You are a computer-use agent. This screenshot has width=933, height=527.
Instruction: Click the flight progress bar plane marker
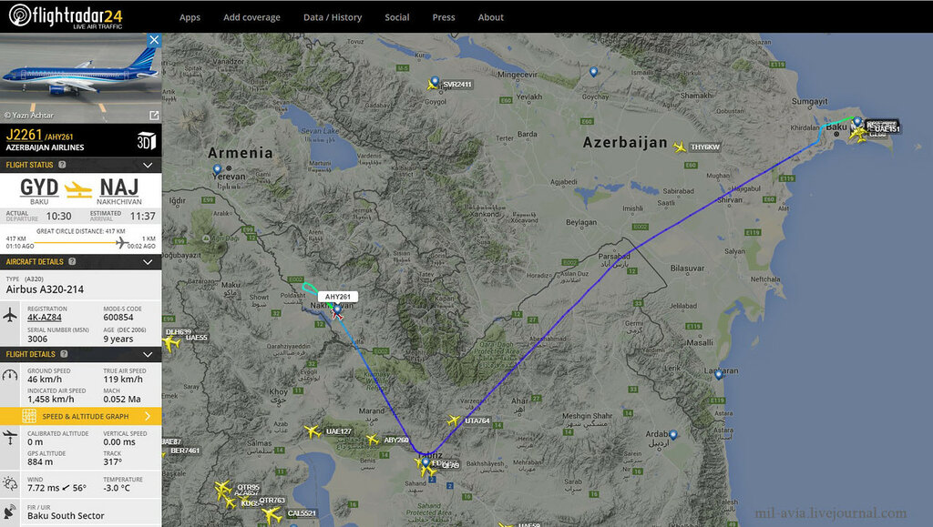[121, 242]
